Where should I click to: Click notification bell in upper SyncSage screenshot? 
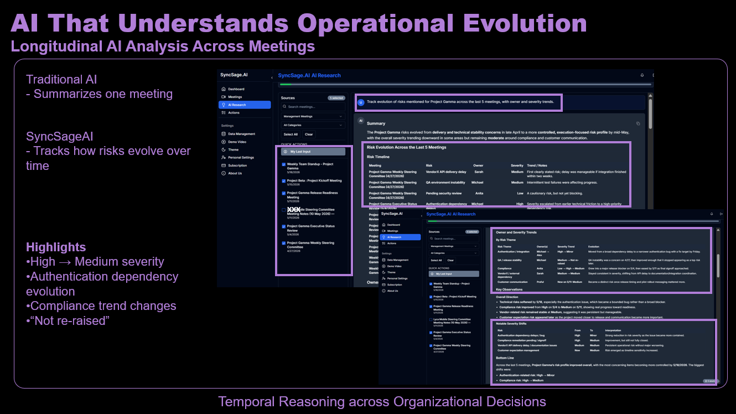coord(642,75)
